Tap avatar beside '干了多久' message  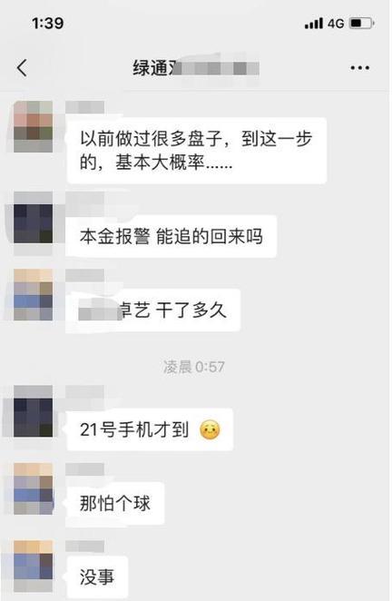(34, 294)
